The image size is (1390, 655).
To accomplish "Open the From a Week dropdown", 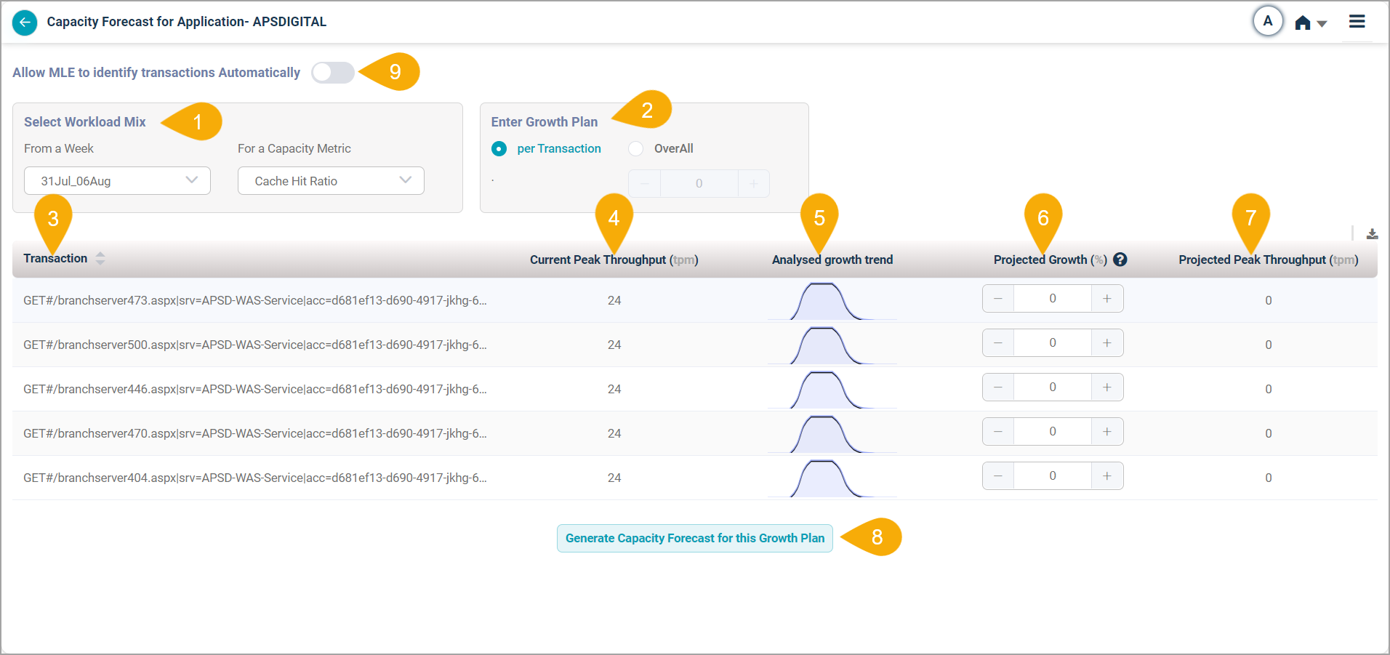I will (117, 181).
